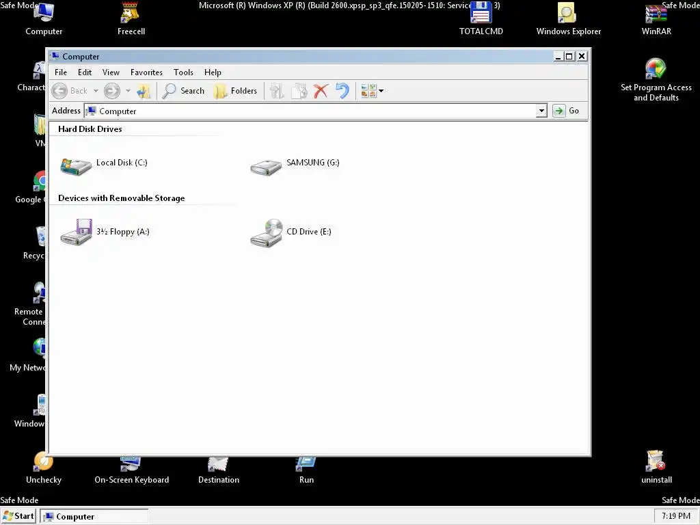This screenshot has width=700, height=525.
Task: Select the Remote Desktop Connection icon
Action: click(30, 304)
